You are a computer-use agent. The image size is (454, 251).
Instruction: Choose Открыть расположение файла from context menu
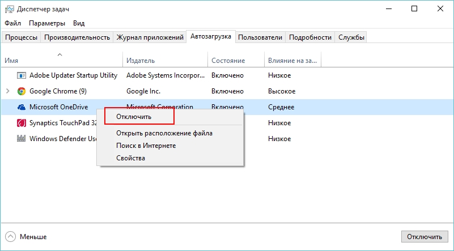pos(170,133)
